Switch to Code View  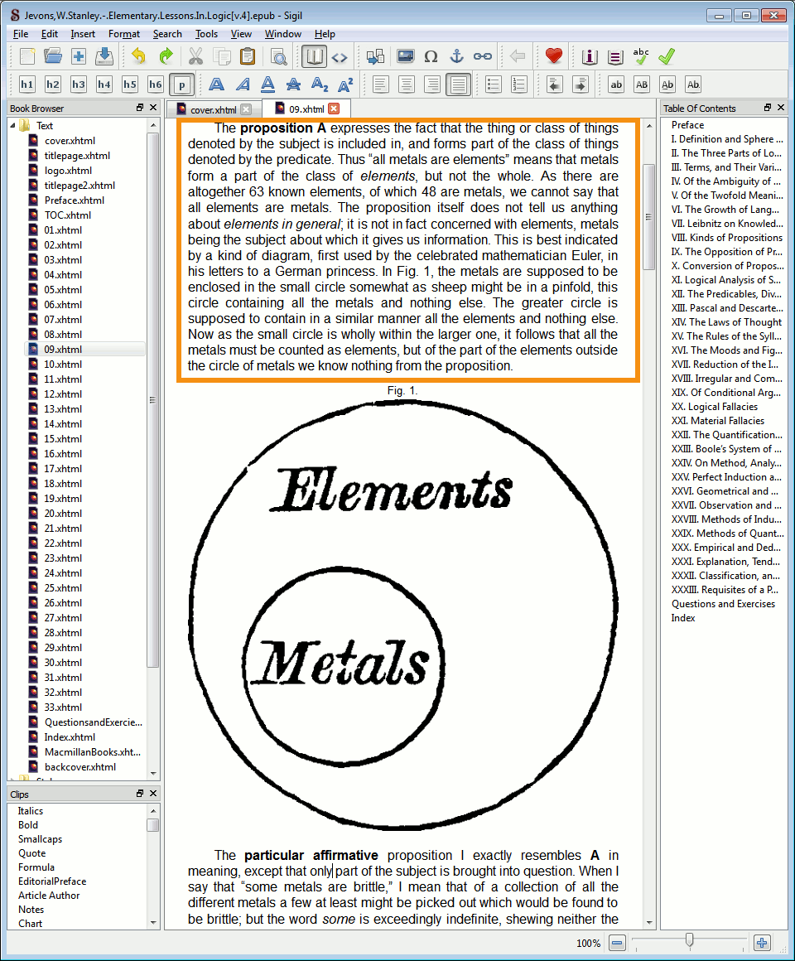coord(340,57)
